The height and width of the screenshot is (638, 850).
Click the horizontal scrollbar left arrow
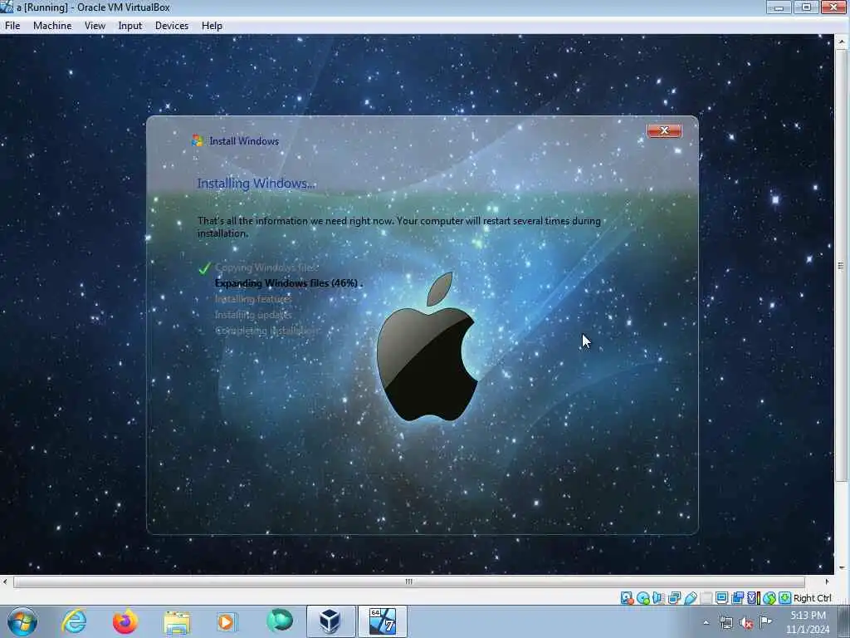[x=6, y=582]
